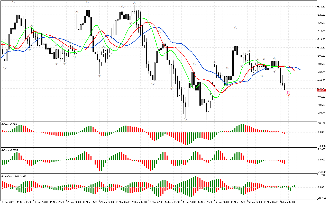This screenshot has height=205, width=329.
Task: Select the fractal arrow above 15 Nov spike
Action: point(235,27)
